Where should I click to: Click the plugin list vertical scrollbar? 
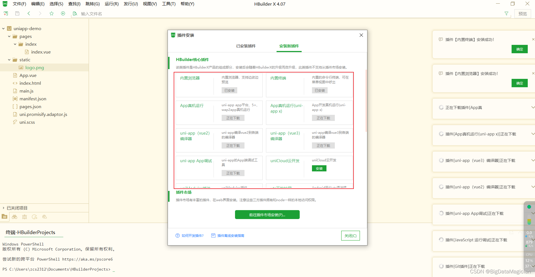(x=366, y=100)
